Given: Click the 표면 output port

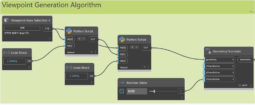Looking at the screenshot, I should [x=47, y=28].
